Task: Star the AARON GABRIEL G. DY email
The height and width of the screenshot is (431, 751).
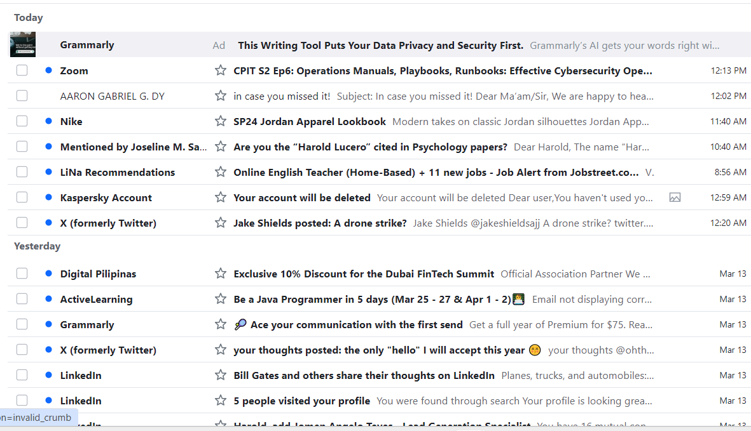Action: [221, 96]
